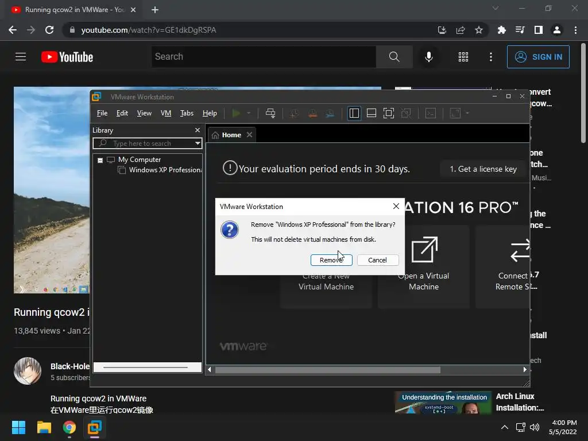Click the horizontal scrollbar left arrow
Viewport: 588px width, 441px height.
pyautogui.click(x=210, y=370)
